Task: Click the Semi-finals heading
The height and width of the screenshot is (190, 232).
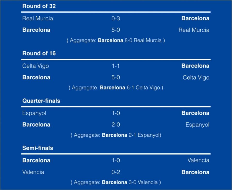Action: click(38, 148)
